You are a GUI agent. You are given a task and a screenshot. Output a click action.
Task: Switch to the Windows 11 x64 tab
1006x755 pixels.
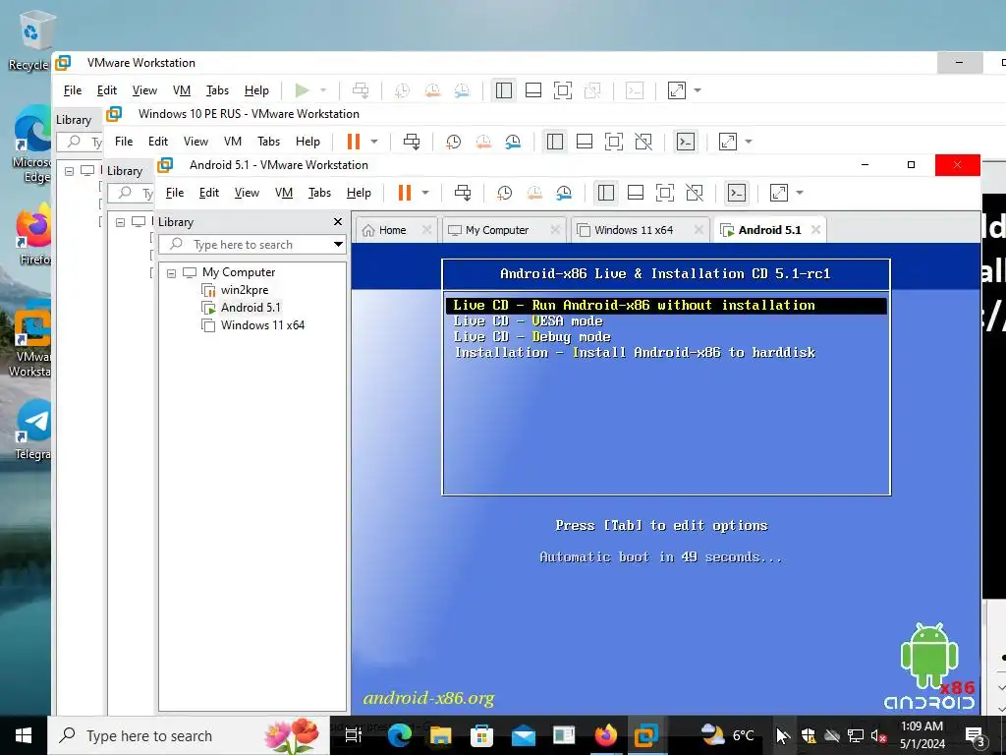pos(634,230)
